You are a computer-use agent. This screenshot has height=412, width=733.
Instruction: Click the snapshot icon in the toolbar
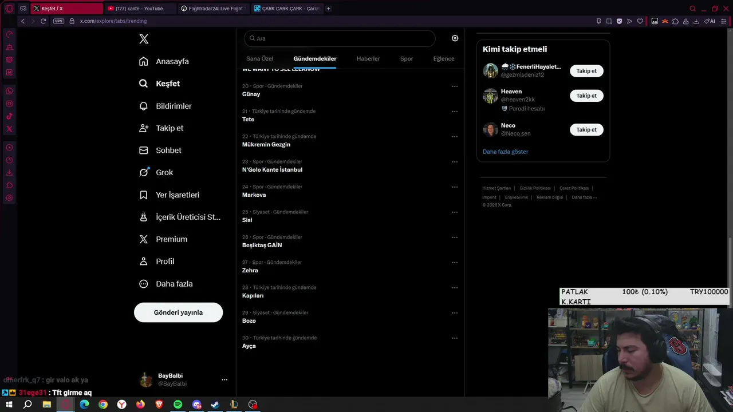pos(609,21)
